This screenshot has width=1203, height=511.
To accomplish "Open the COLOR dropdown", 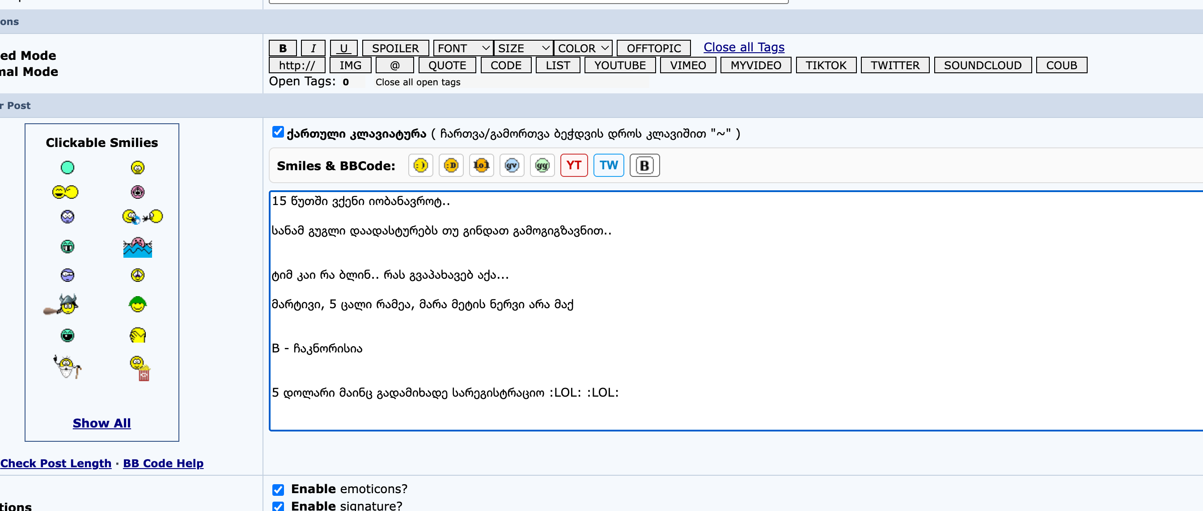I will point(582,48).
